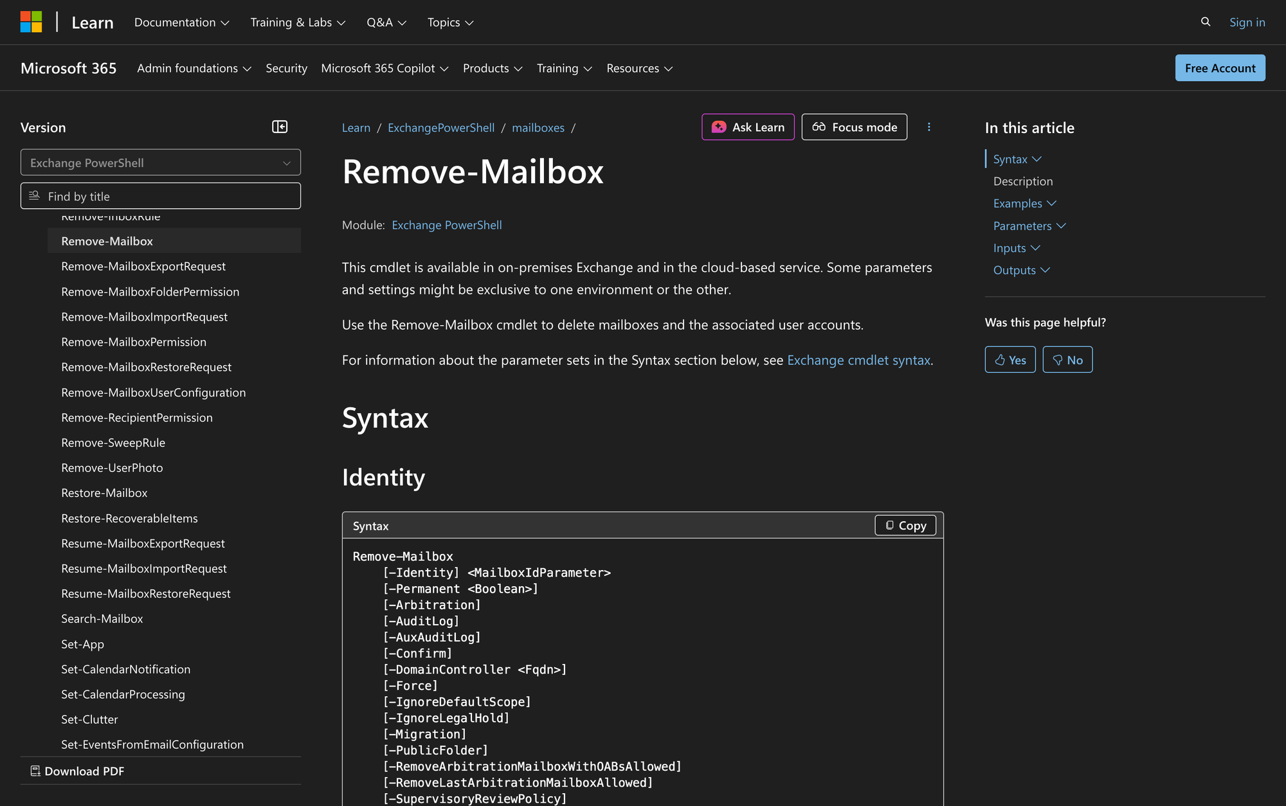This screenshot has width=1286, height=806.
Task: Click the Focus mode binoculars icon
Action: (819, 127)
